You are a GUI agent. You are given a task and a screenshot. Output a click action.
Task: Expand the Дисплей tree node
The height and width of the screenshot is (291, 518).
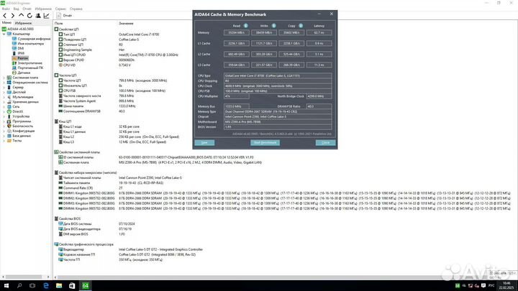pos(4,92)
